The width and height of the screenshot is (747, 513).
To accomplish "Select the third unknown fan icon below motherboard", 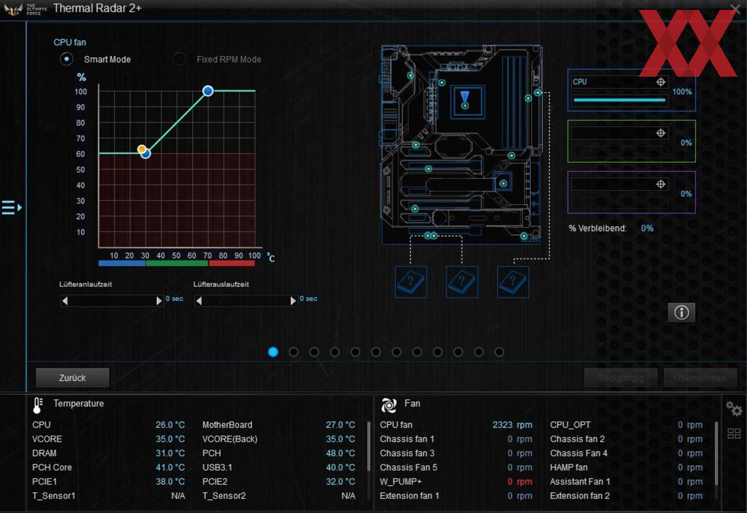I will (x=513, y=282).
